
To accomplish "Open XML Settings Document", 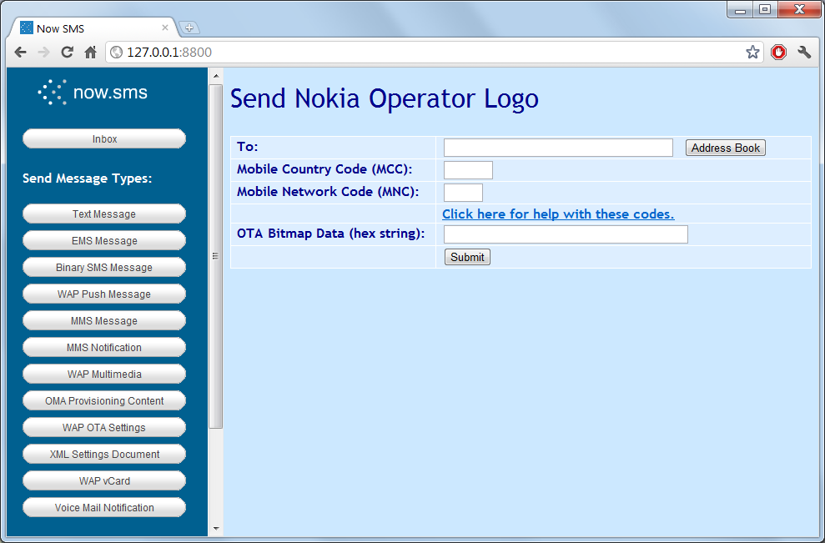I will [x=104, y=454].
